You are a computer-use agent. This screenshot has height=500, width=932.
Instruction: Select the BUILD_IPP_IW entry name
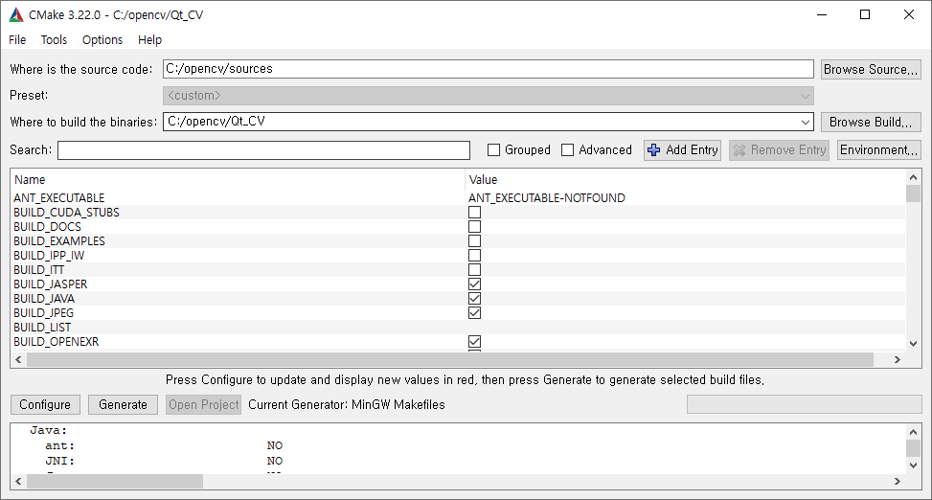coord(49,256)
